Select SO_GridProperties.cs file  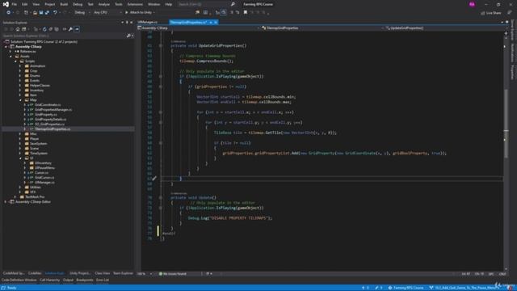click(49, 124)
